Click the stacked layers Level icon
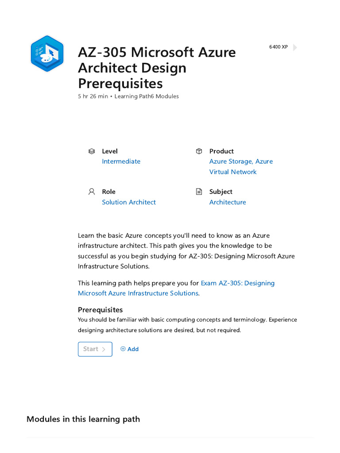This screenshot has width=340, height=453. click(x=92, y=151)
